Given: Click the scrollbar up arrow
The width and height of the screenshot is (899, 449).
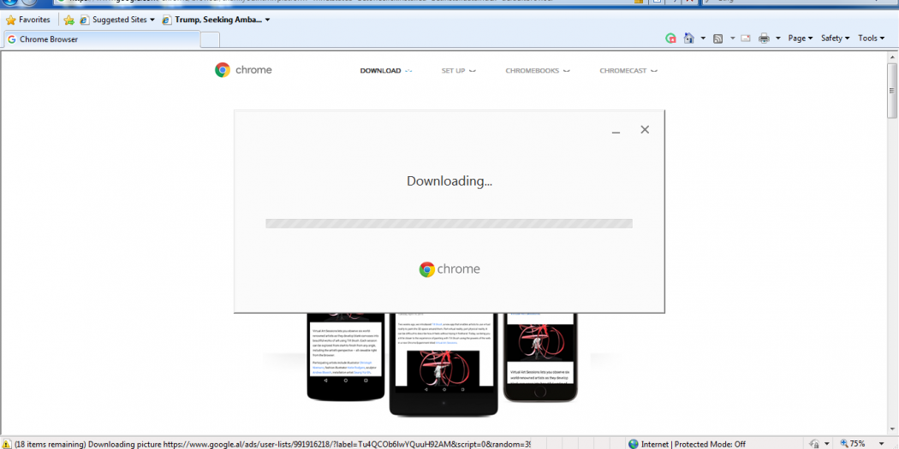Looking at the screenshot, I should tap(892, 57).
